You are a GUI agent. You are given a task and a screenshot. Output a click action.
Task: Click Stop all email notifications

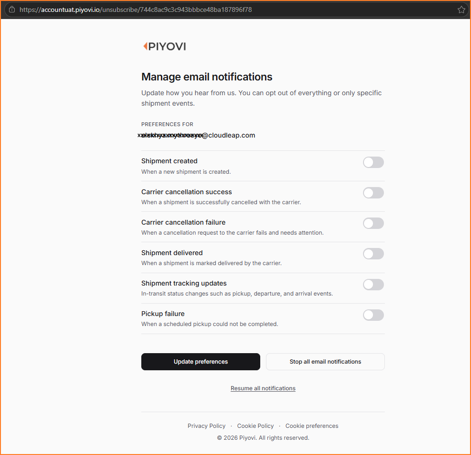[325, 362]
